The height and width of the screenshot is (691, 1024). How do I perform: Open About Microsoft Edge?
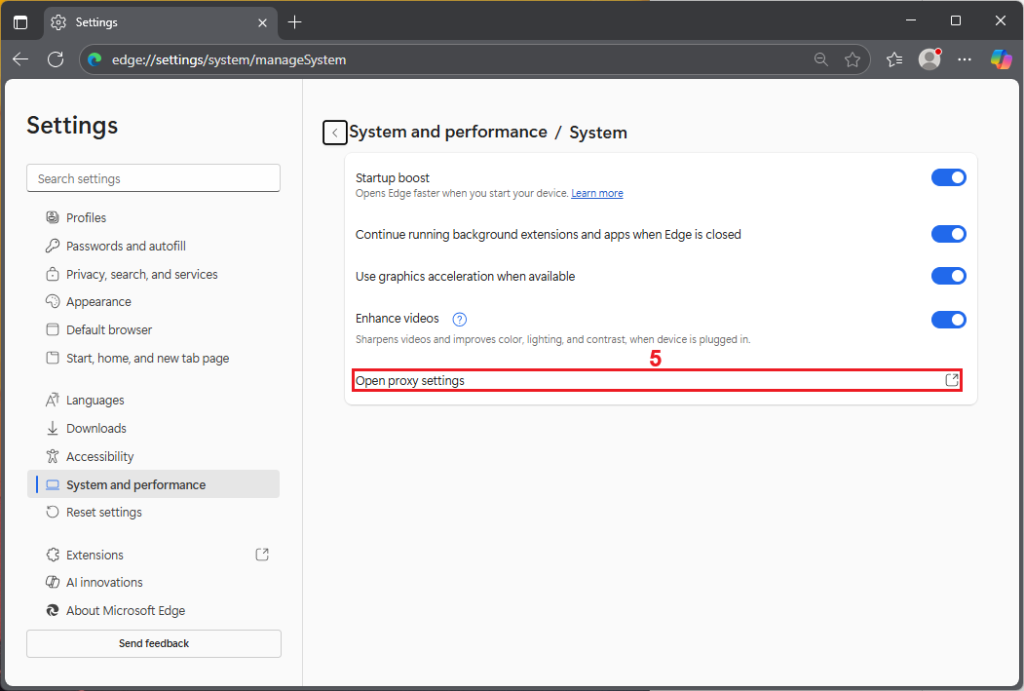click(x=154, y=610)
